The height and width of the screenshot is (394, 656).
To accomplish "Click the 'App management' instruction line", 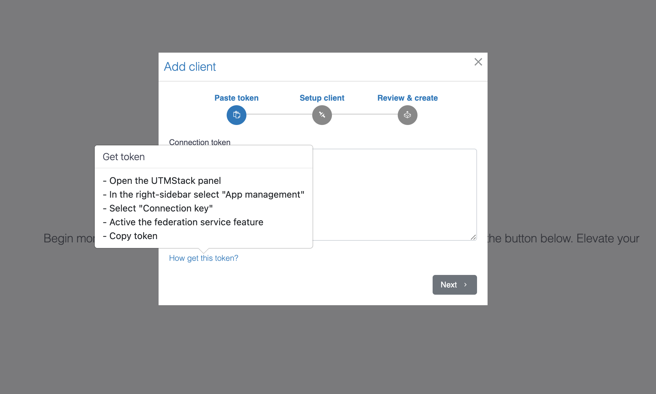I will click(203, 194).
